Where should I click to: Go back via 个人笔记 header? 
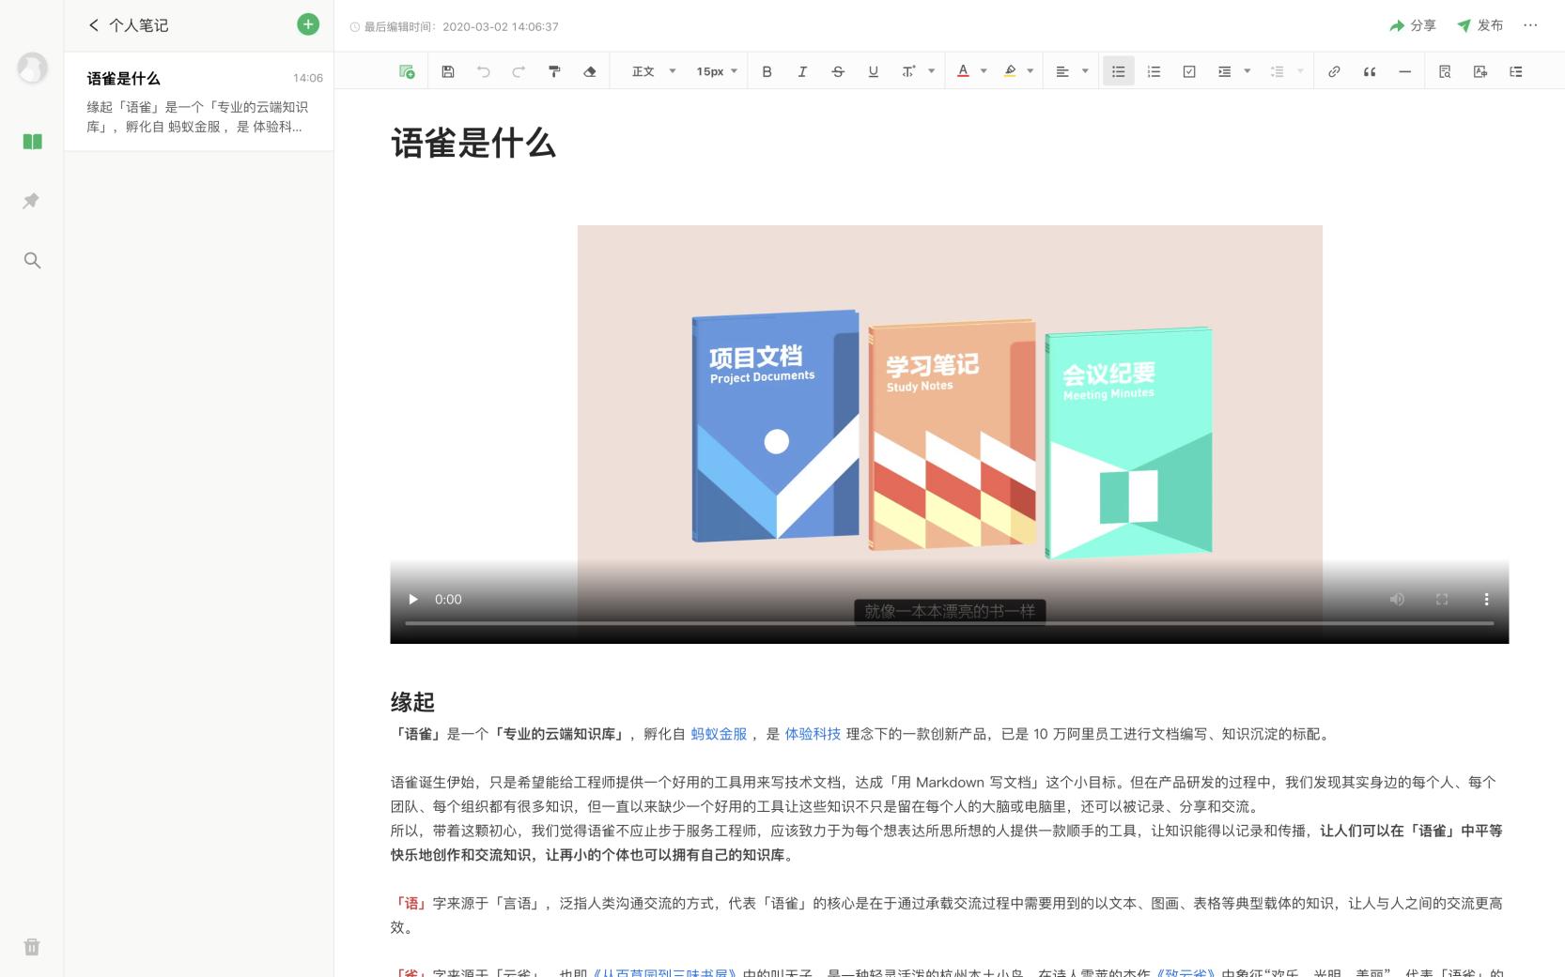point(127,25)
